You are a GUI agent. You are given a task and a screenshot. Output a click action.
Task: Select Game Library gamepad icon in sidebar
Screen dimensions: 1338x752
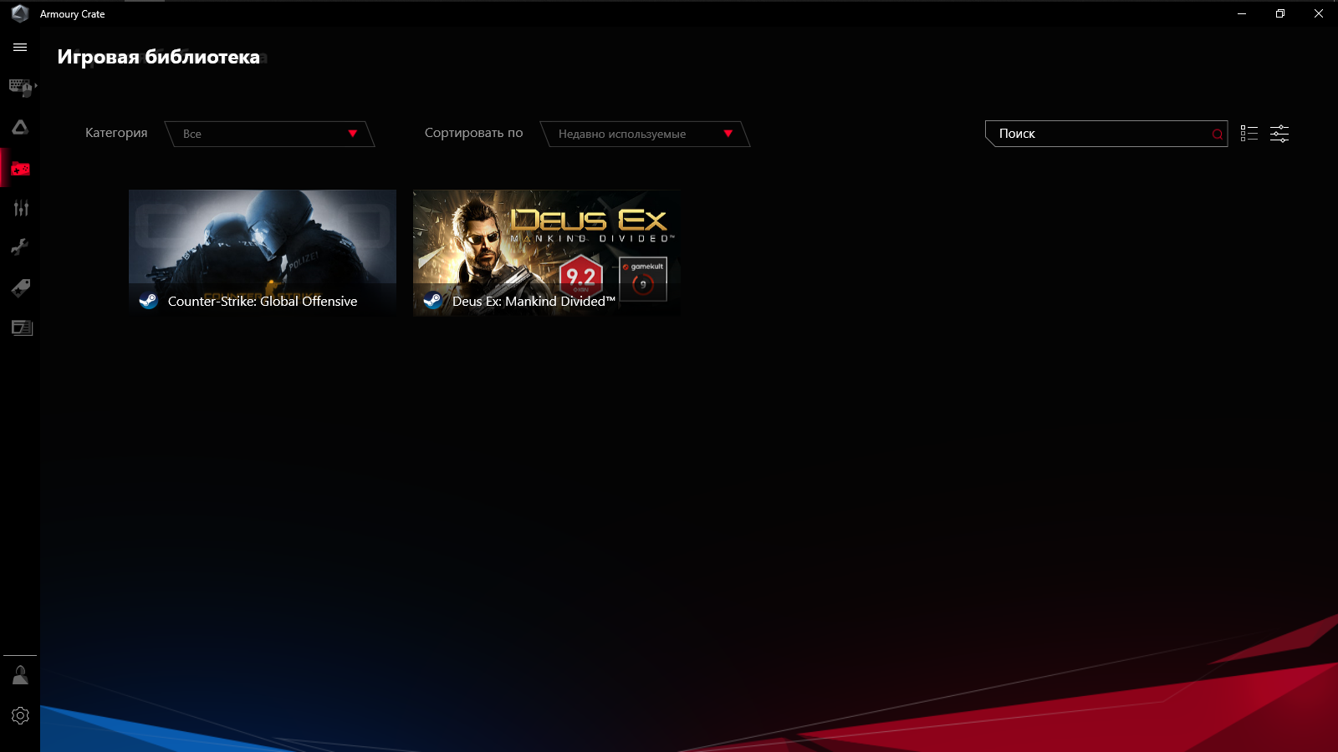click(20, 169)
